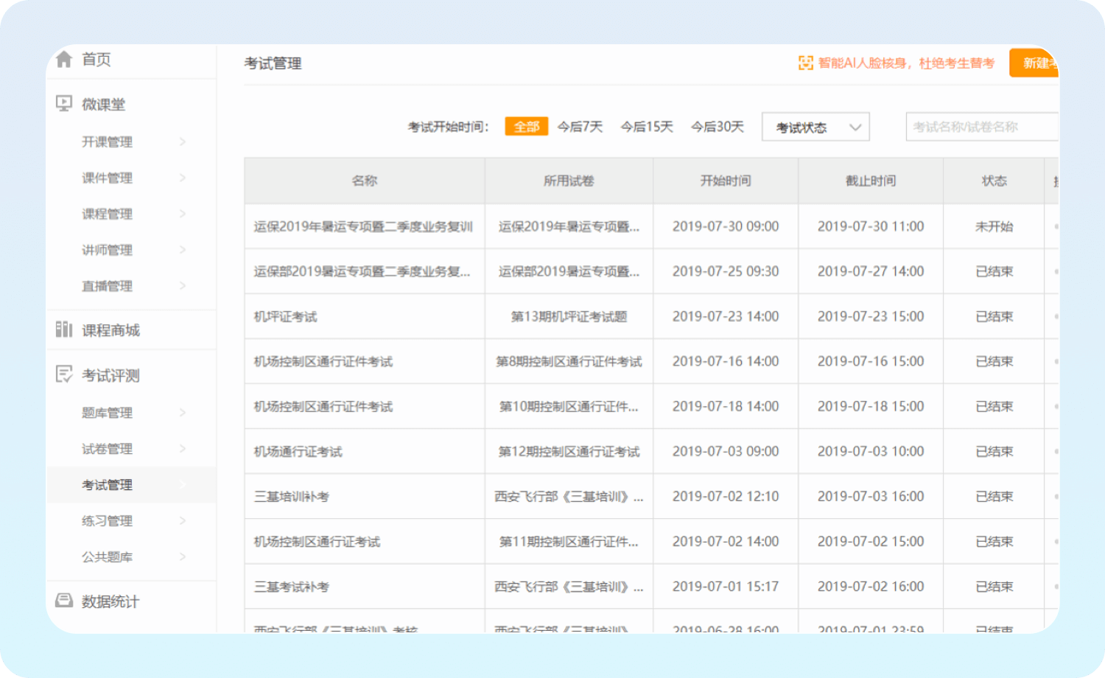This screenshot has width=1105, height=678.
Task: Click the AI face verification scan icon
Action: (806, 63)
